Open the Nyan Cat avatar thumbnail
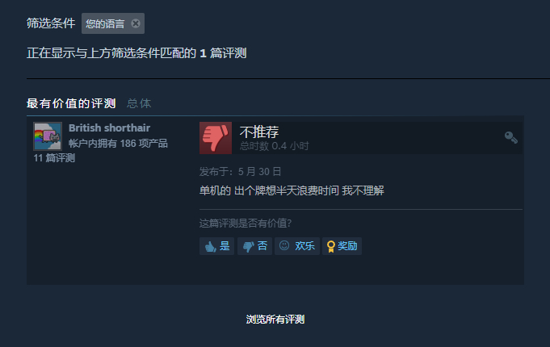Screen dimensions: 550x347 48,136
